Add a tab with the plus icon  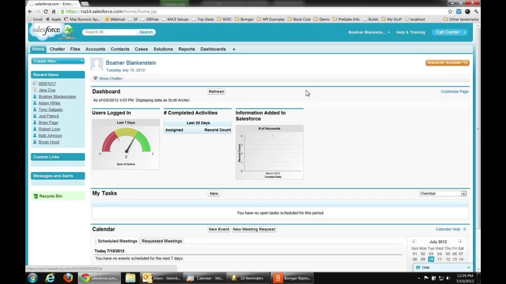tap(234, 49)
